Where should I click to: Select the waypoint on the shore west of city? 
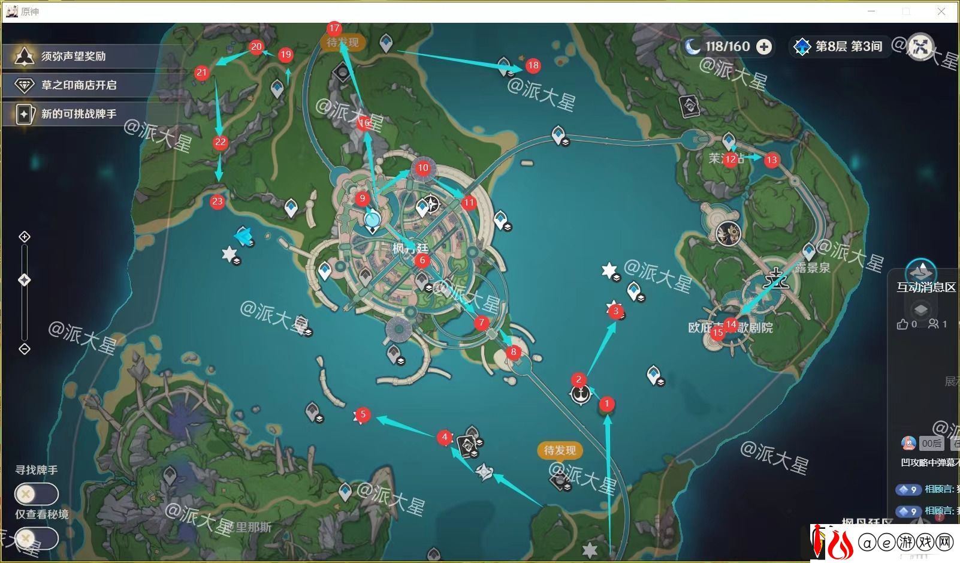pyautogui.click(x=291, y=208)
